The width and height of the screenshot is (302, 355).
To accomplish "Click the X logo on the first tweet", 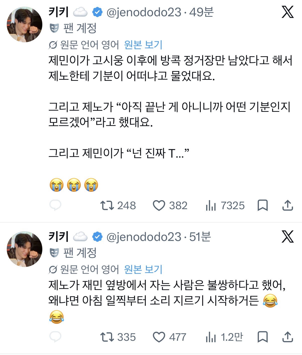I will pyautogui.click(x=288, y=12).
